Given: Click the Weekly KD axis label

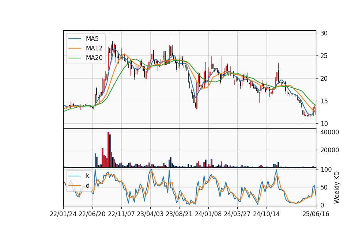Looking at the screenshot, I should point(337,187).
